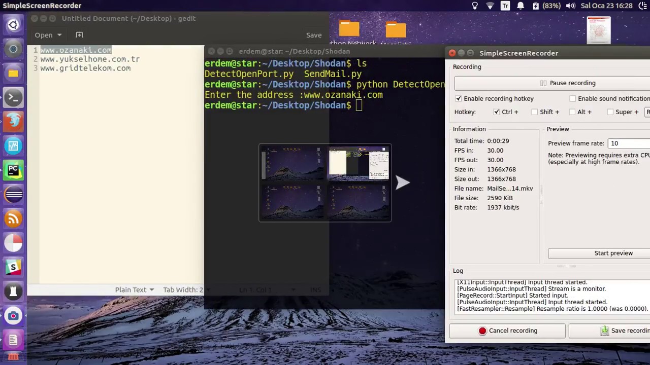Open the second folder icon on the desktop
This screenshot has width=650, height=365.
[x=396, y=30]
